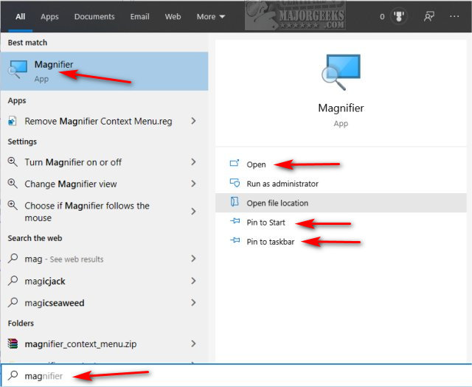Screen dimensions: 472x387
Task: Expand arrow for mag web results
Action: coord(193,259)
